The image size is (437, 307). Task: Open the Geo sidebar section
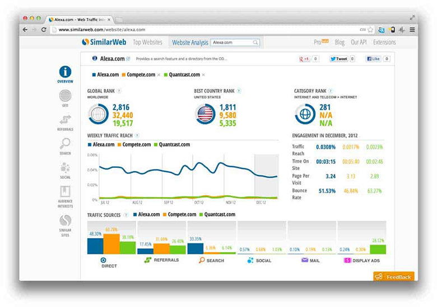pyautogui.click(x=65, y=97)
